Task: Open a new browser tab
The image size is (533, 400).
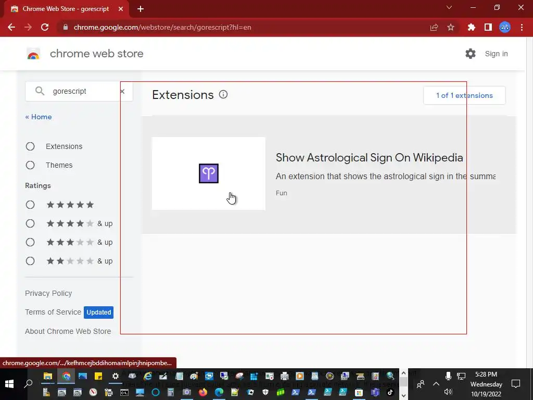Action: pos(141,9)
